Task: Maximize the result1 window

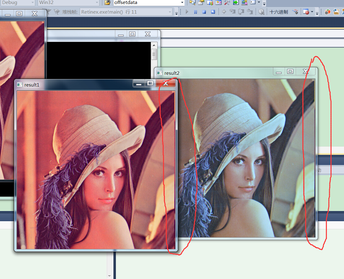Action: [150, 83]
